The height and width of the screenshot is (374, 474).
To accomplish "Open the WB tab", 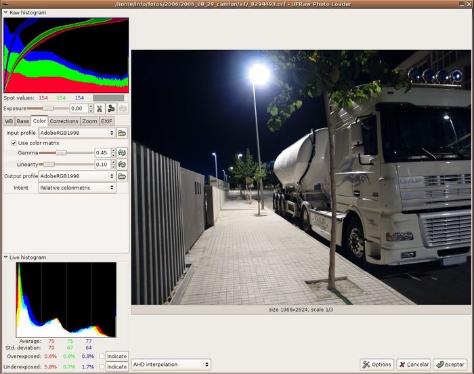I will click(x=9, y=121).
